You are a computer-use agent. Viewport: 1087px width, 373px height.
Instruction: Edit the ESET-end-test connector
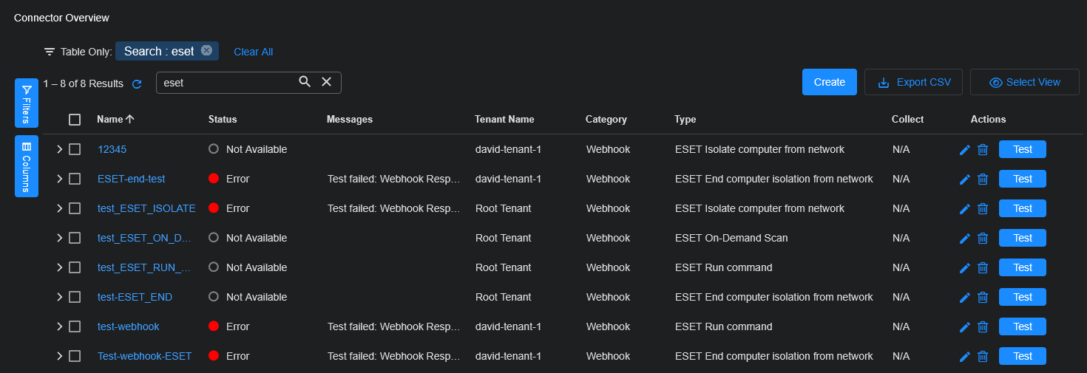tap(964, 179)
